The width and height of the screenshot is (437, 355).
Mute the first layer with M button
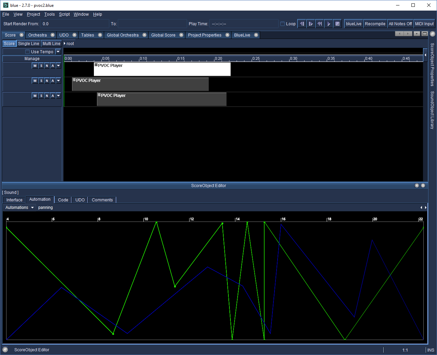[x=35, y=66]
